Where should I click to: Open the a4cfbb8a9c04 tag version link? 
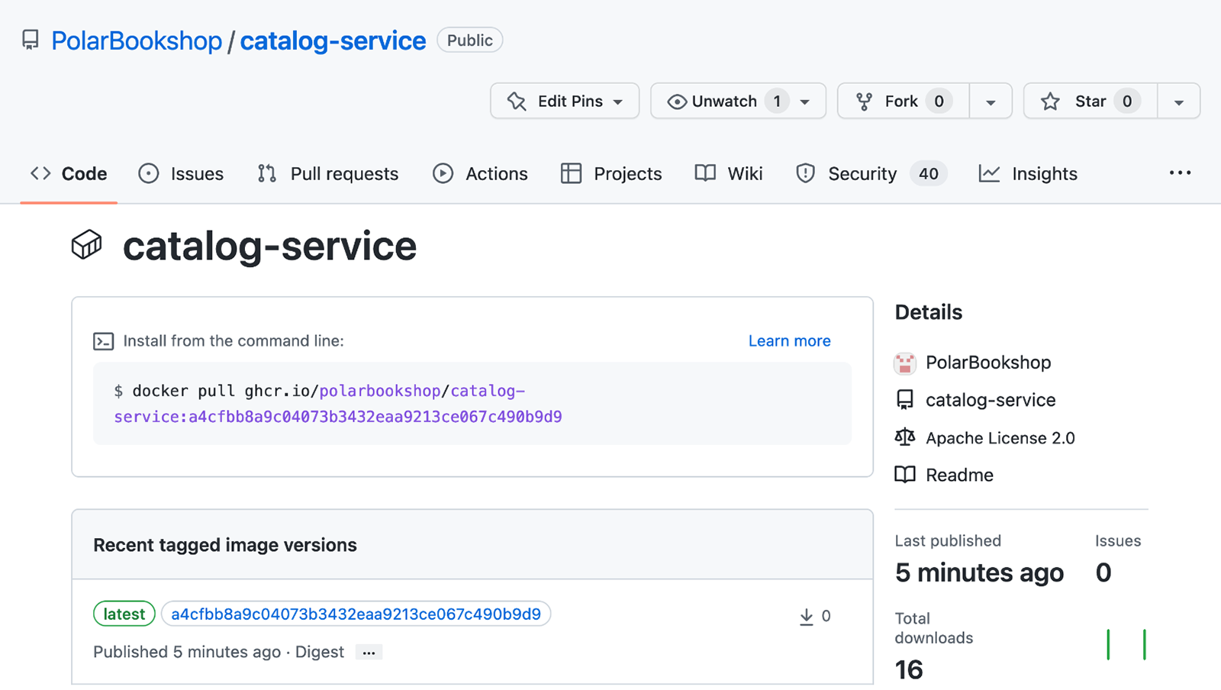(x=356, y=614)
